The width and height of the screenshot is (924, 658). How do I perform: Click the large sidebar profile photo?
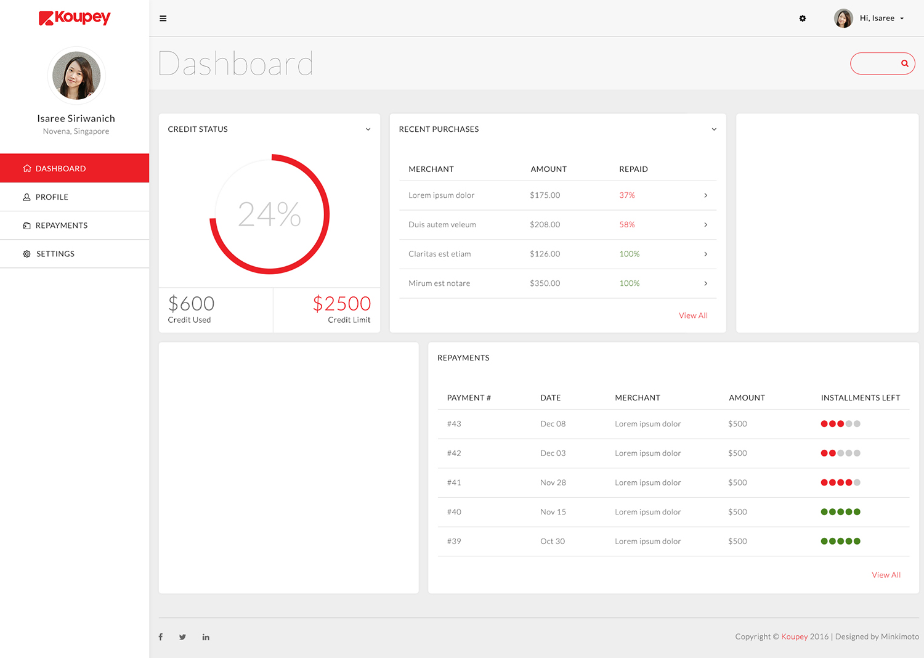(76, 76)
